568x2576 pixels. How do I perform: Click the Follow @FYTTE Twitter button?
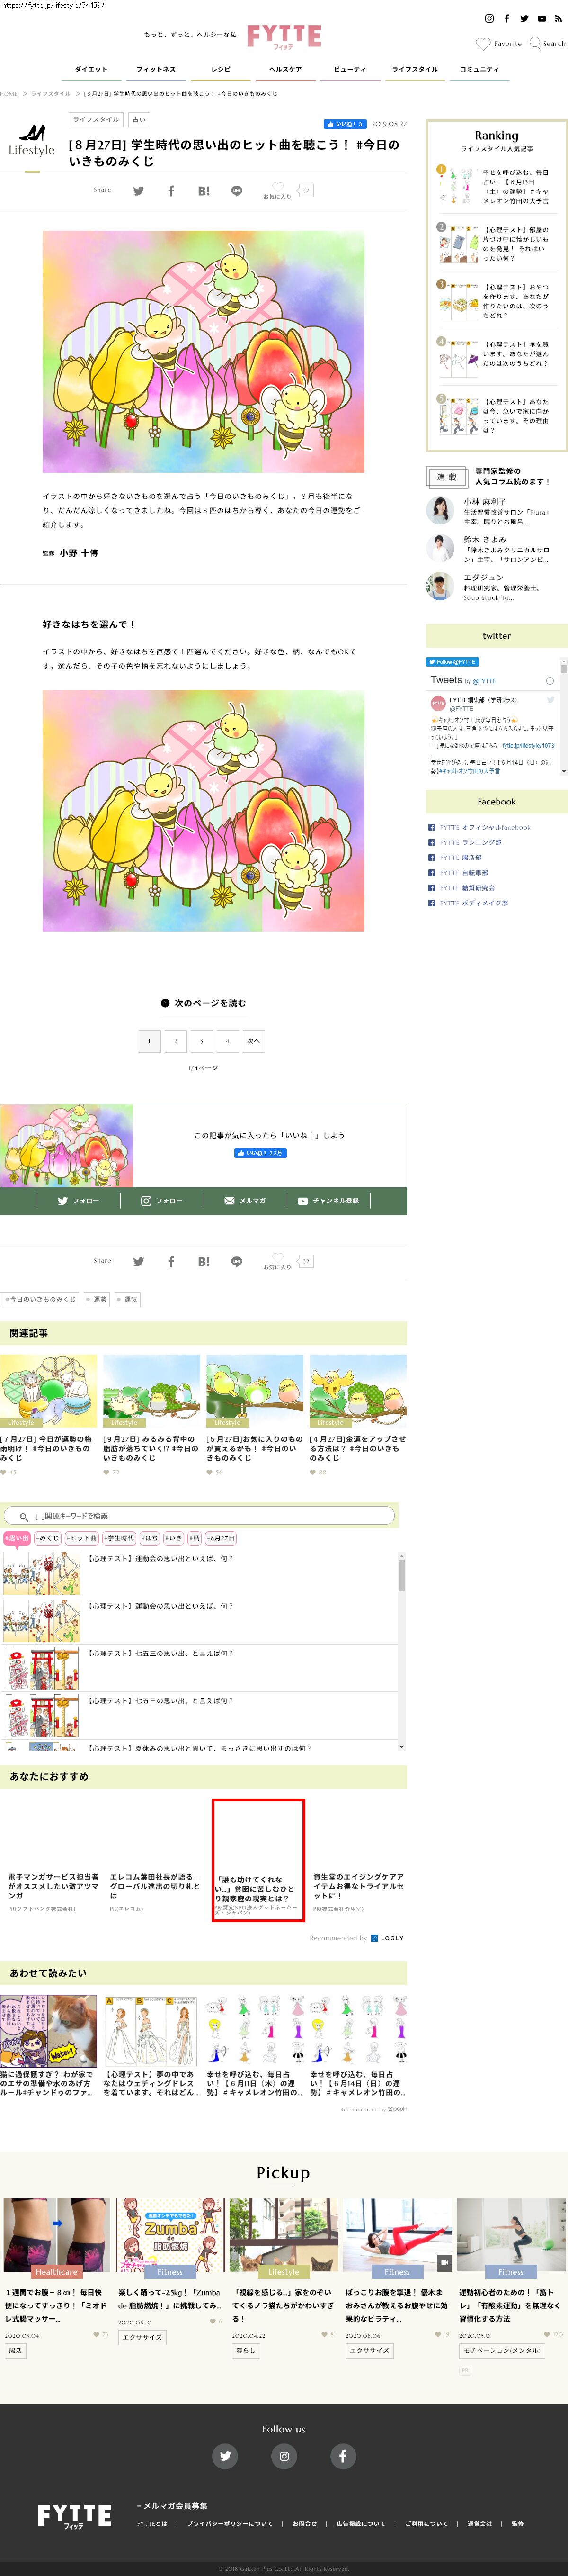coord(452,662)
